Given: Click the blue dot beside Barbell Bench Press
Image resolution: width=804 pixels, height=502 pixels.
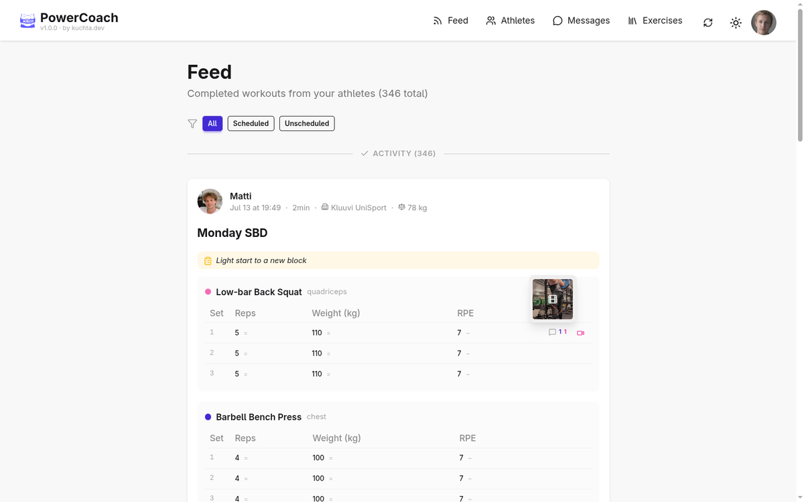Looking at the screenshot, I should click(x=208, y=417).
